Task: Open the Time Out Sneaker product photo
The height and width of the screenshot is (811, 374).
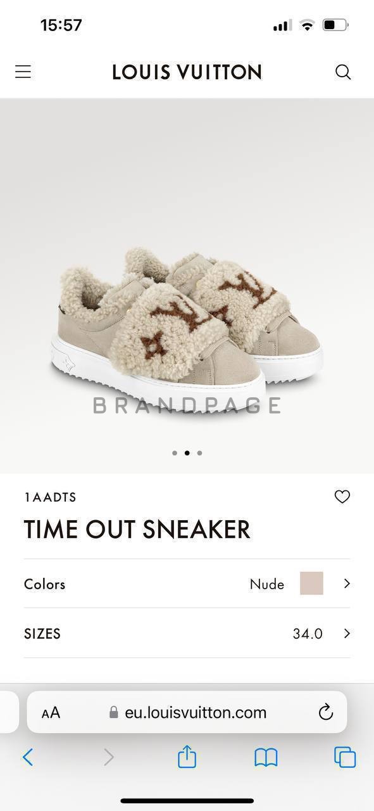Action: (x=187, y=329)
